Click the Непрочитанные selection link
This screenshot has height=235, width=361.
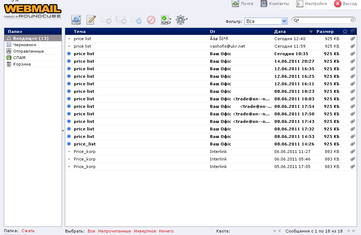point(114,231)
